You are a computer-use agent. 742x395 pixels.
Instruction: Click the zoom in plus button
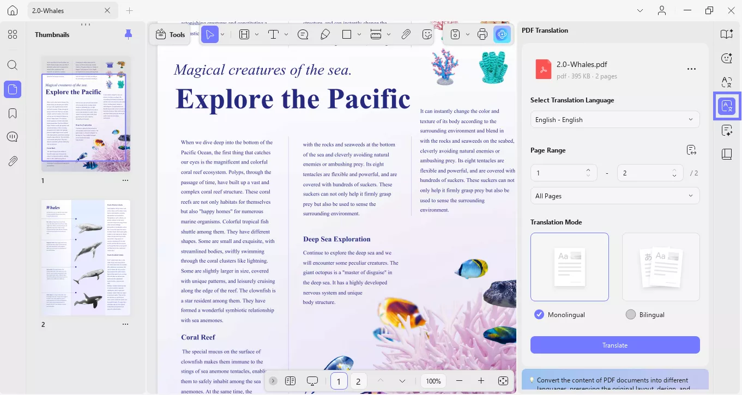pos(481,381)
